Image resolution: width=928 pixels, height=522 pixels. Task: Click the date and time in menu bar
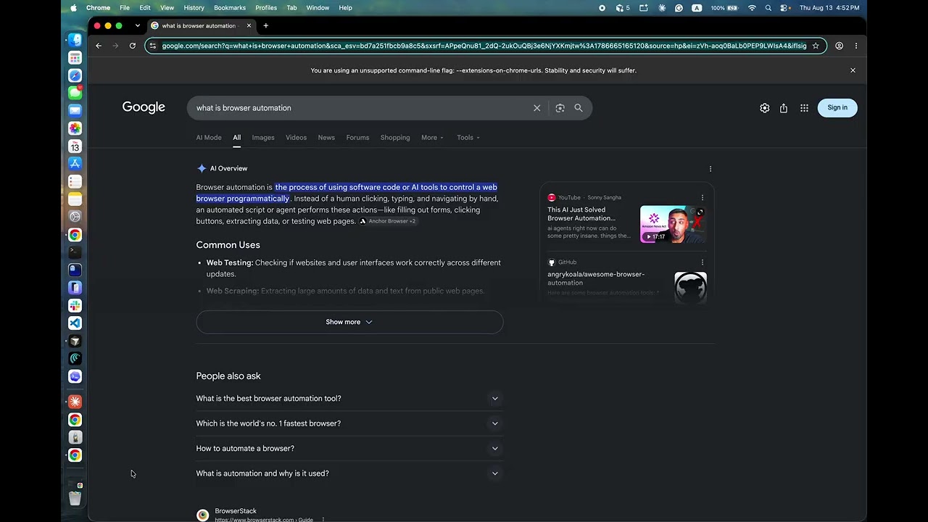pos(829,8)
